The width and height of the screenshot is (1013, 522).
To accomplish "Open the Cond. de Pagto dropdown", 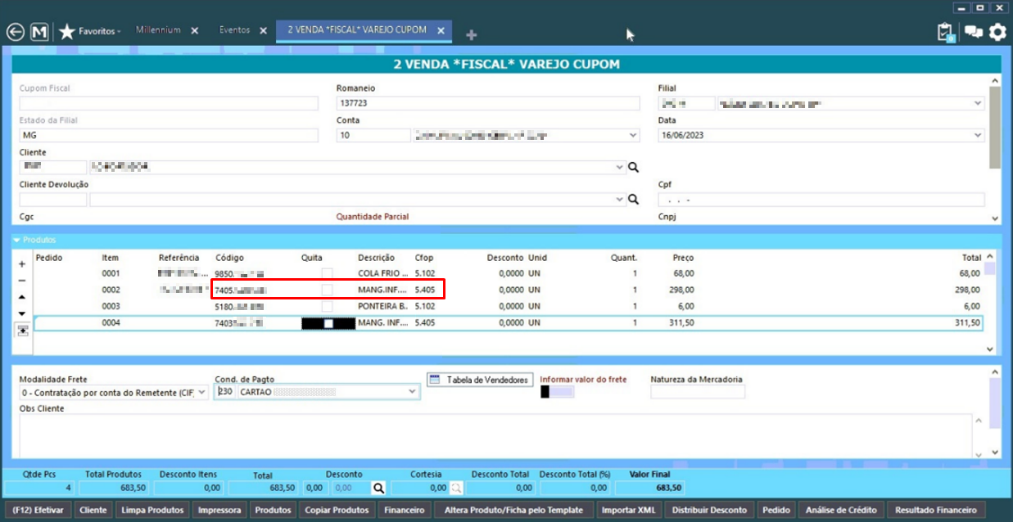I will click(x=412, y=392).
